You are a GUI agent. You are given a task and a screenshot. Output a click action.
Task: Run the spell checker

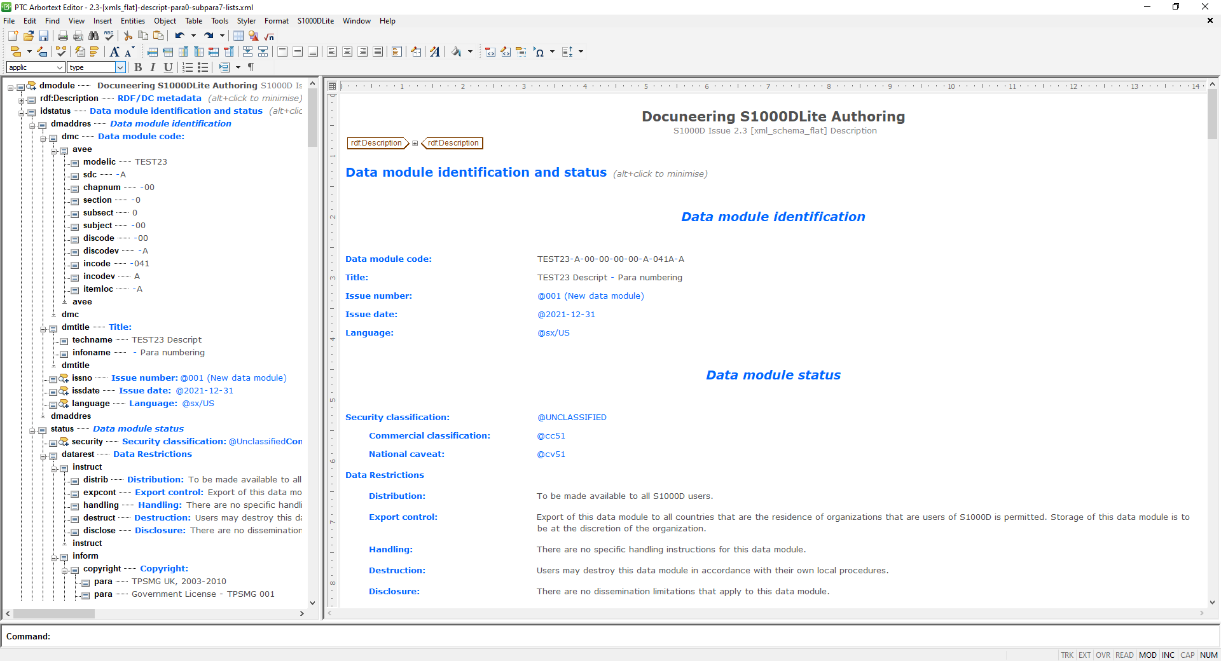109,36
